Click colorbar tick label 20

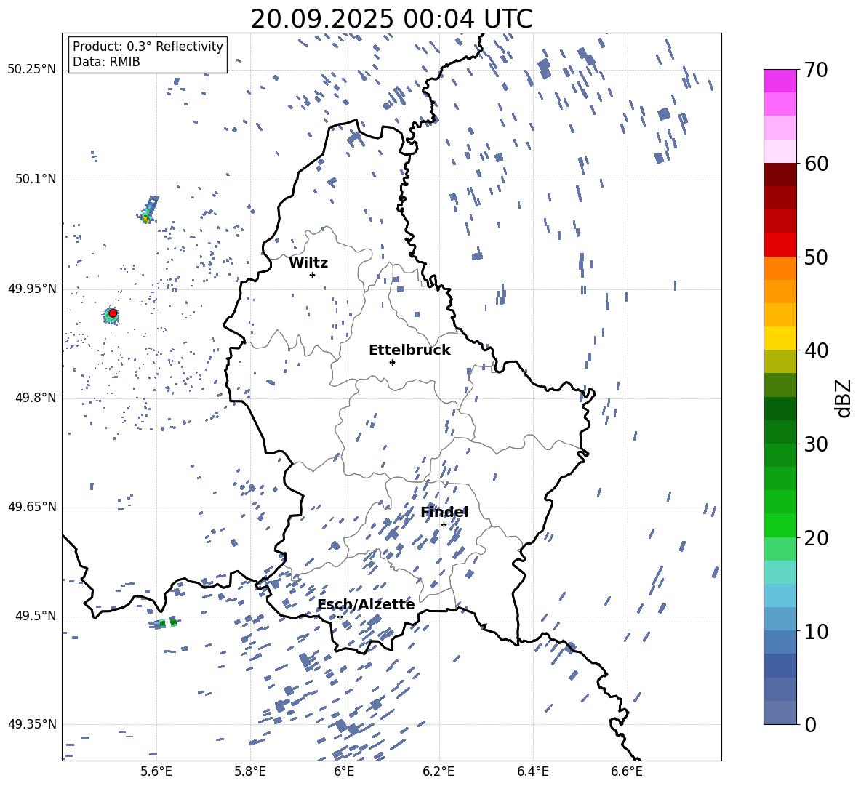816,537
